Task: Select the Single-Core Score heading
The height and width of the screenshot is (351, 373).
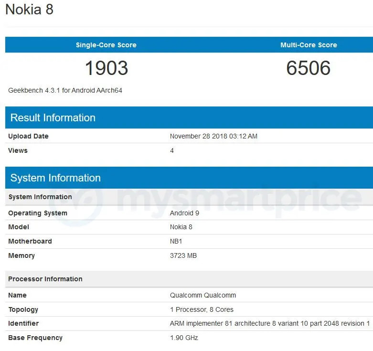Action: (x=106, y=45)
